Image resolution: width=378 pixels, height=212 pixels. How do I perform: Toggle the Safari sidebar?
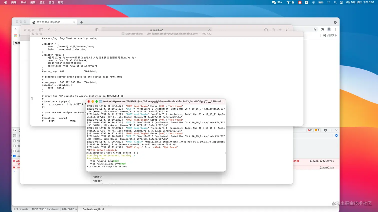[x=41, y=30]
